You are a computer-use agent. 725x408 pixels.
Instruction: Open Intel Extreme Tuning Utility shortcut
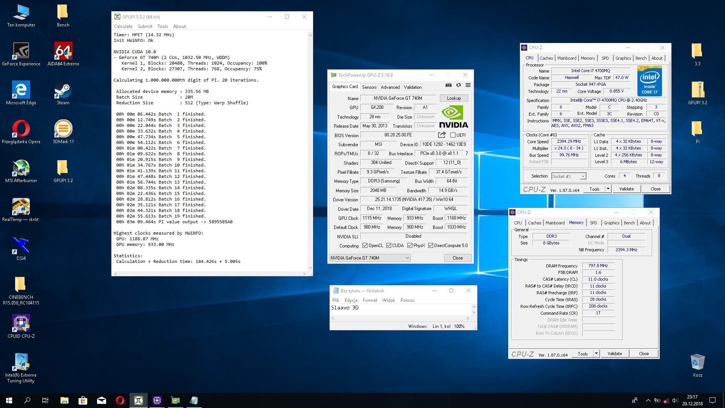point(21,368)
